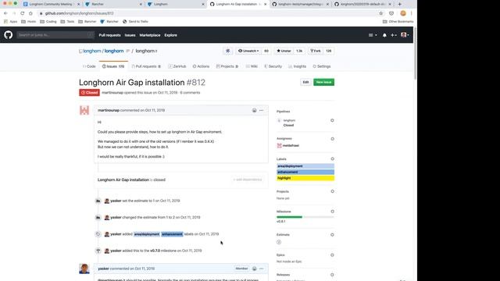
Task: Click the browser back arrow
Action: [x=5, y=13]
